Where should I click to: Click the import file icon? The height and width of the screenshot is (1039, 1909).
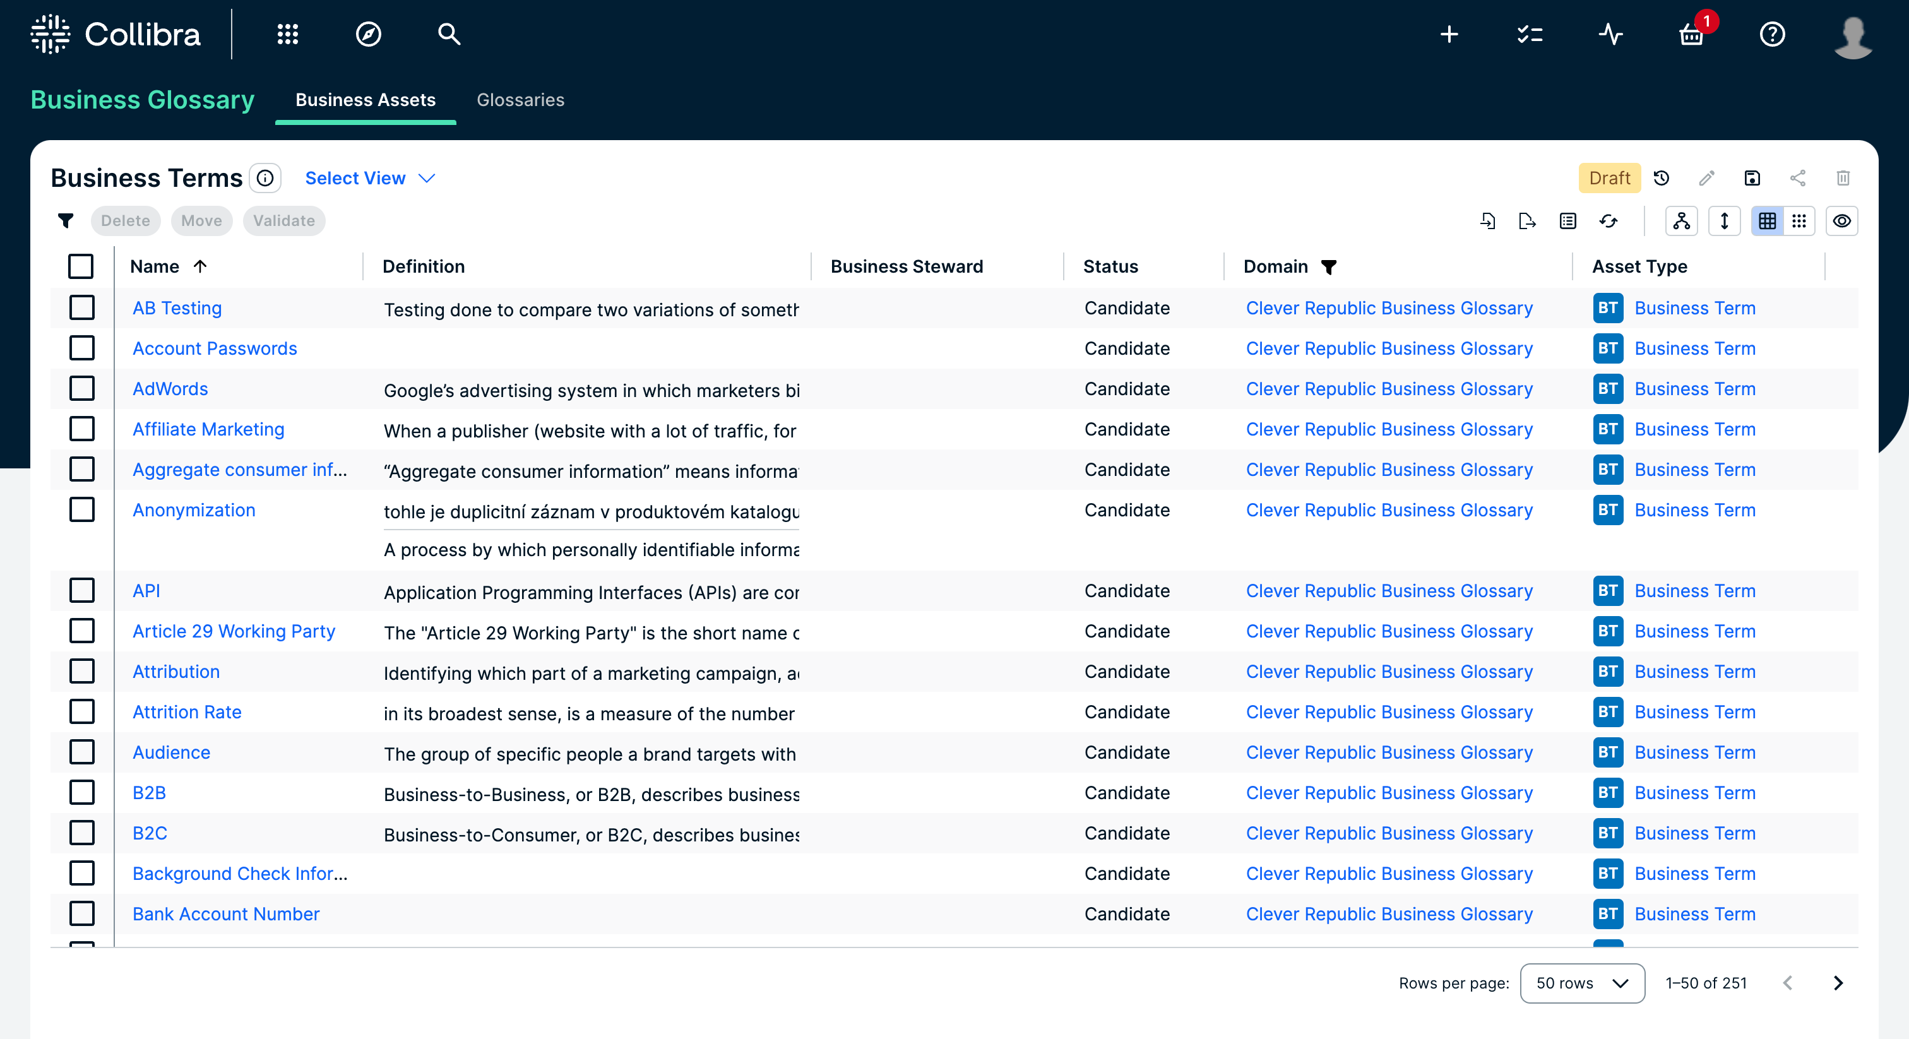(x=1487, y=221)
